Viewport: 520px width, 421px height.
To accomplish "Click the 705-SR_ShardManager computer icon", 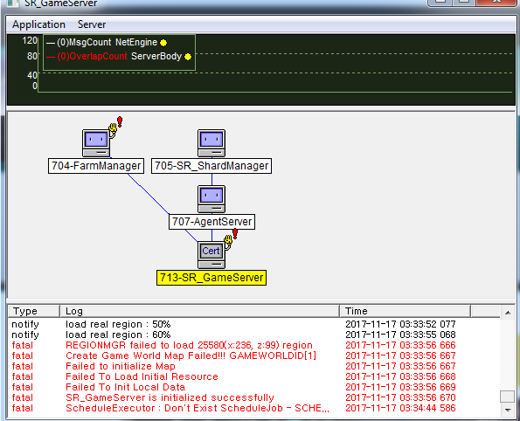I will [x=211, y=143].
